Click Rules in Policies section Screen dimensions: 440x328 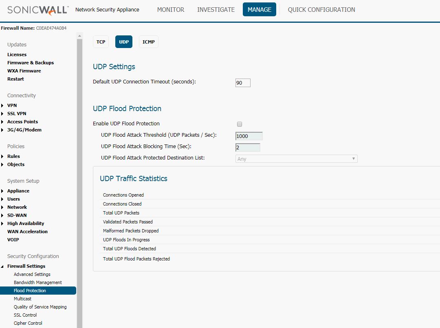(13, 156)
